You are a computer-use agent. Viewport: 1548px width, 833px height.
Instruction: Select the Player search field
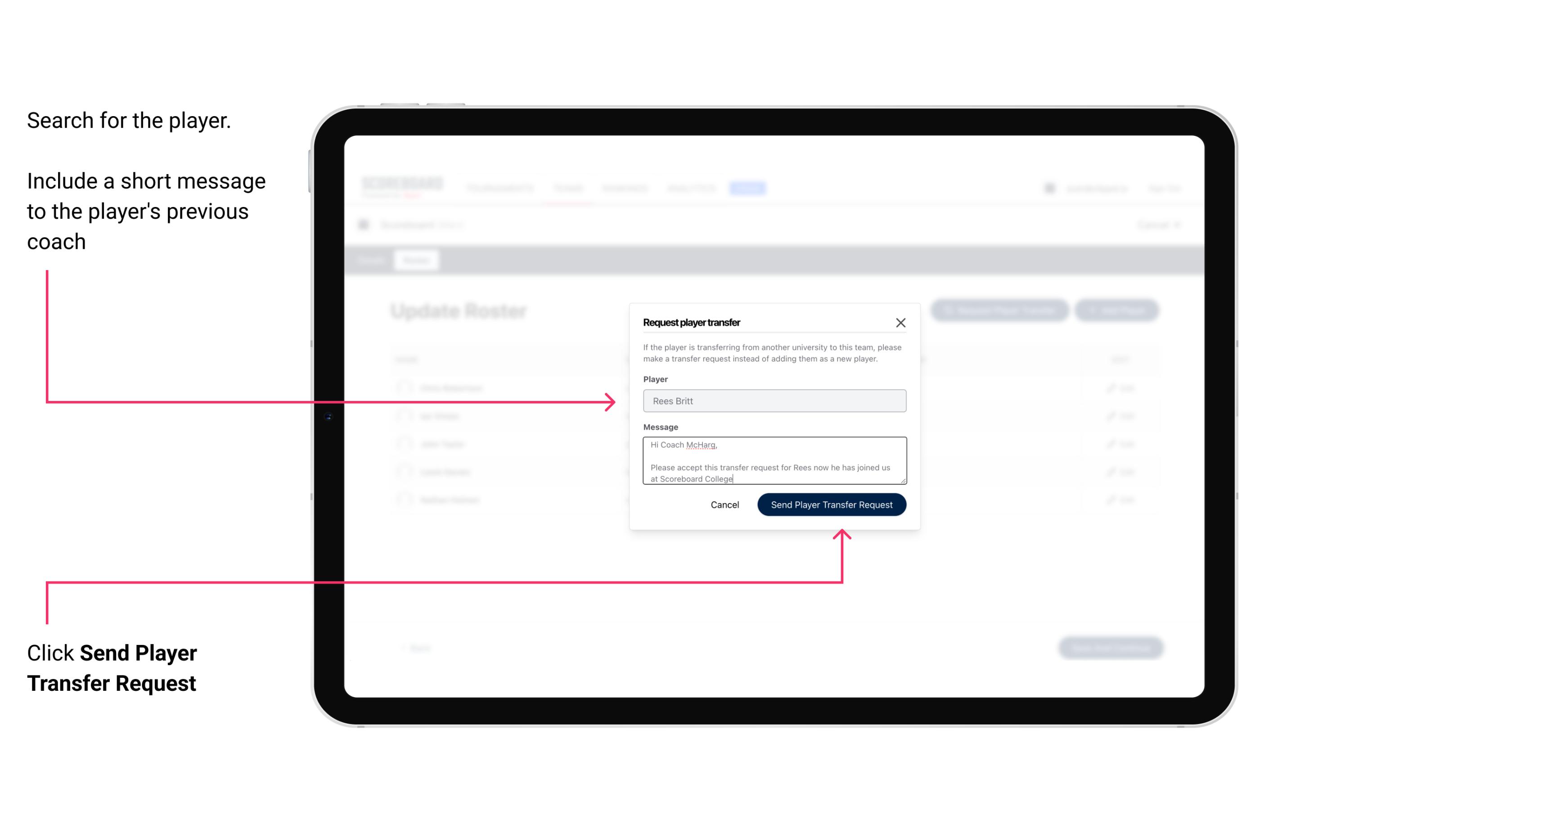[773, 401]
